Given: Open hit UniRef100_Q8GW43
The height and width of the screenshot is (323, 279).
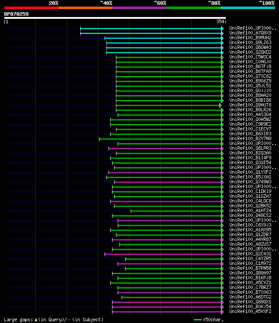Looking at the screenshot, I should tap(250, 48).
